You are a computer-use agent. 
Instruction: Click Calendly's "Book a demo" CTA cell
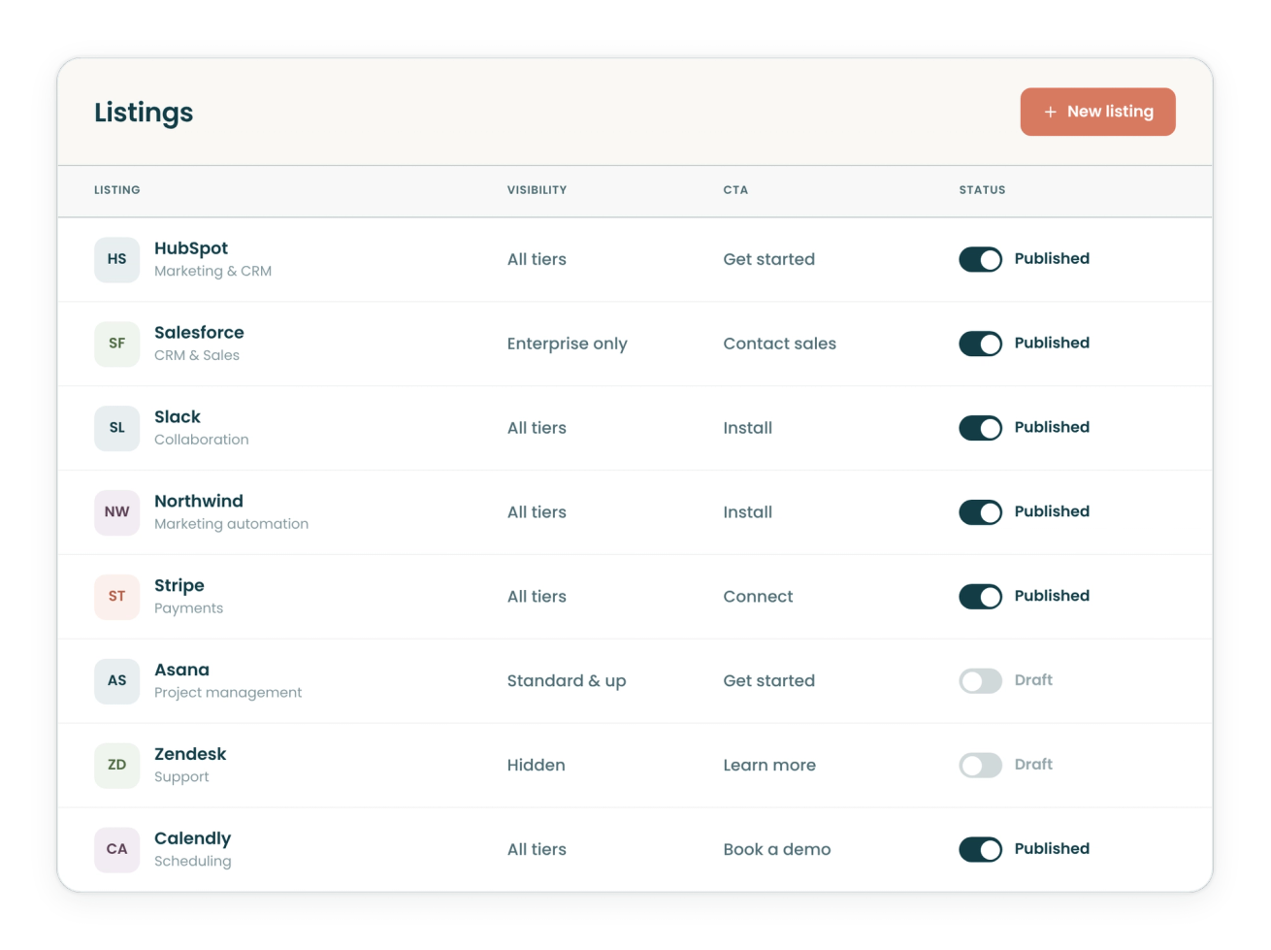click(x=777, y=850)
